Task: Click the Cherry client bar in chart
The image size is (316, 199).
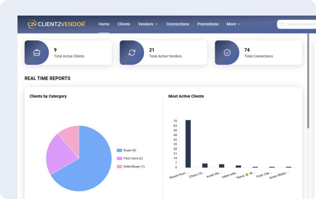Action: click(x=205, y=165)
